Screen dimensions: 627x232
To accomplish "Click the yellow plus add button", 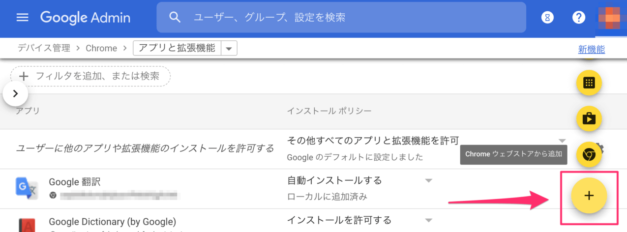I will [589, 196].
